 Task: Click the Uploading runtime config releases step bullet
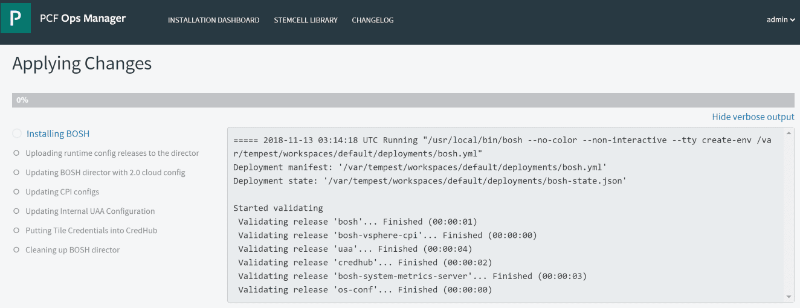pyautogui.click(x=17, y=153)
